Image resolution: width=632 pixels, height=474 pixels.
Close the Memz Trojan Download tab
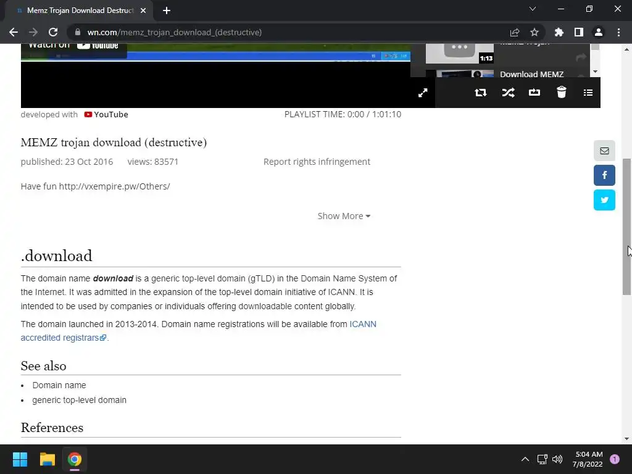pyautogui.click(x=143, y=10)
